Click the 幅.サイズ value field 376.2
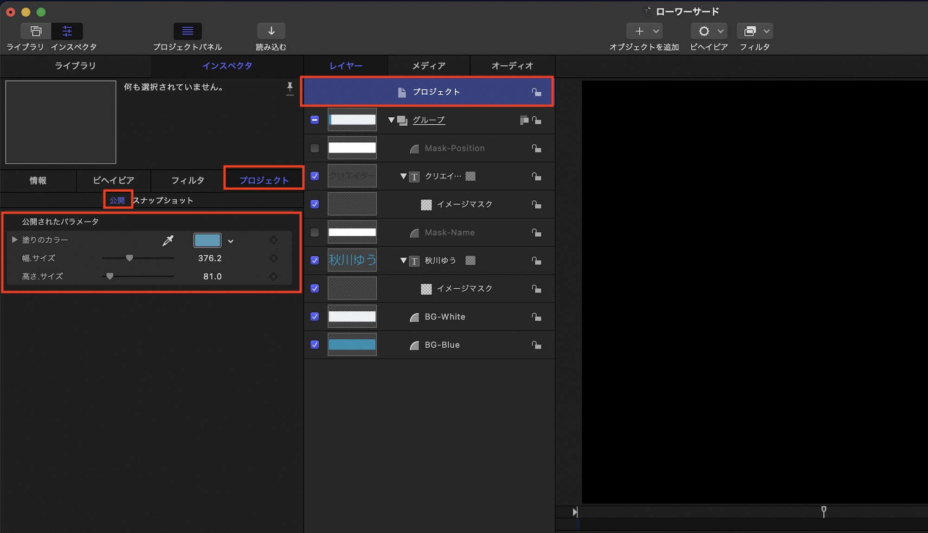The image size is (928, 533). point(210,258)
